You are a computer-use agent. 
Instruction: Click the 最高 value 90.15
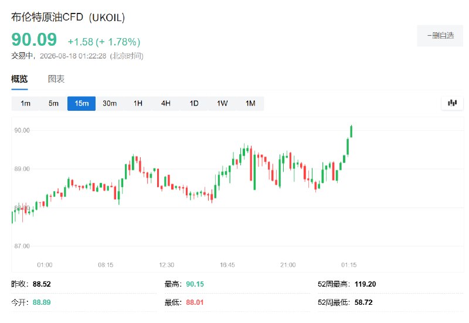(x=195, y=284)
